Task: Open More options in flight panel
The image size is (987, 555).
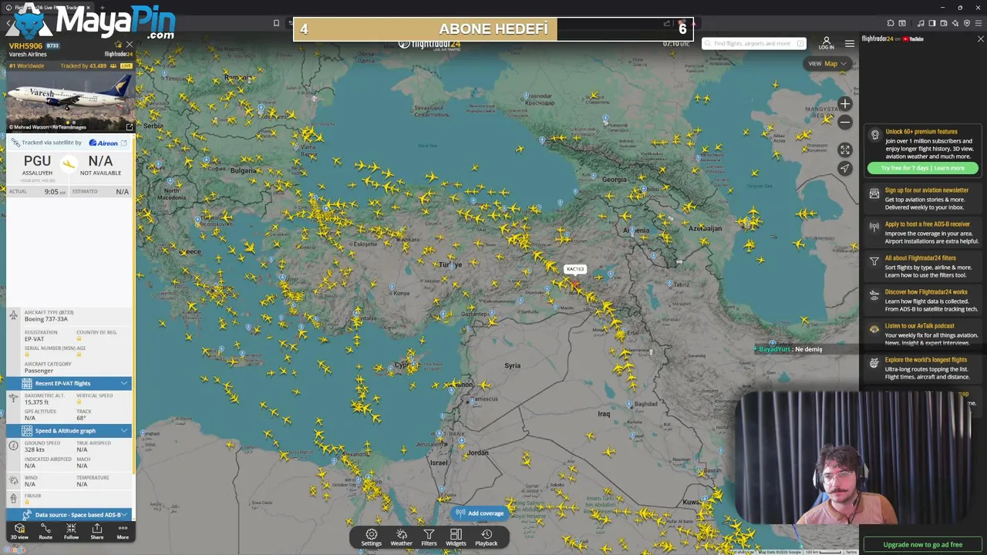Action: pos(123,531)
